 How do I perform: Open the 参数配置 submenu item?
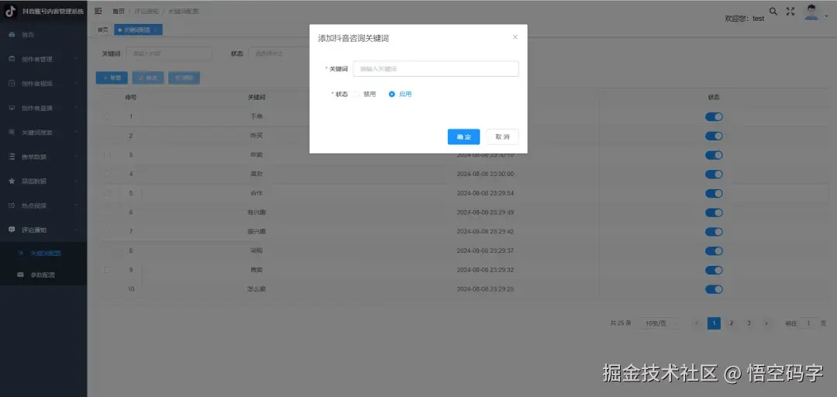click(x=43, y=275)
